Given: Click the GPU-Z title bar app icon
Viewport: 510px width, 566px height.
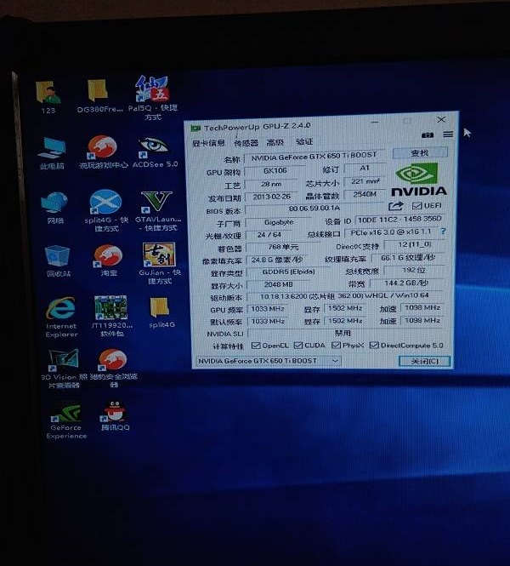Looking at the screenshot, I should tap(195, 128).
